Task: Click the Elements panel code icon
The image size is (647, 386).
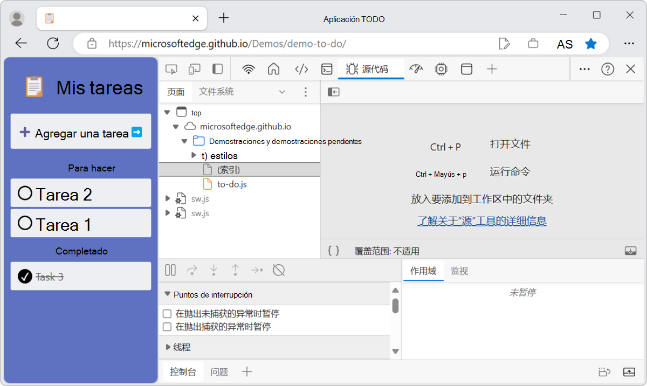Action: tap(301, 69)
